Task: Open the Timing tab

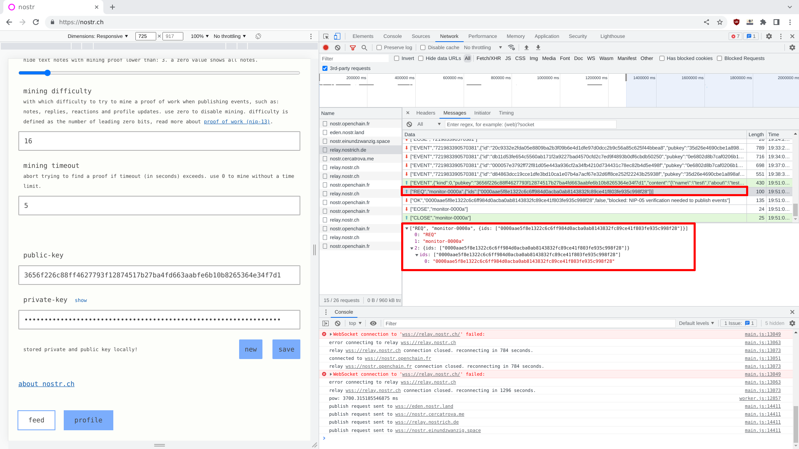Action: (x=506, y=113)
